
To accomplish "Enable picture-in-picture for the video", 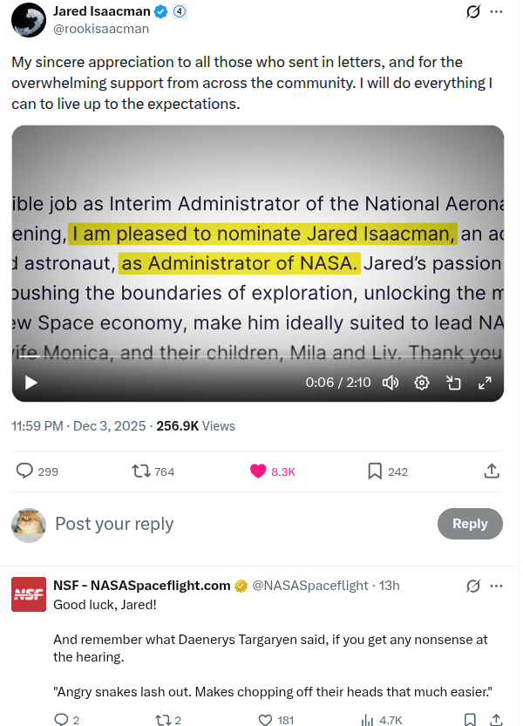I will click(x=453, y=383).
